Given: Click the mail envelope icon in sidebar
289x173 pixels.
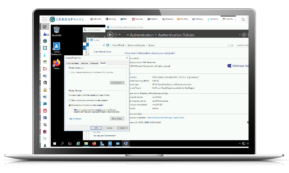Looking at the screenshot, I should coord(45,104).
